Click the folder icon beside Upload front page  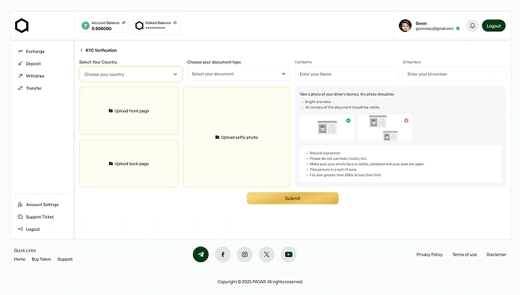(x=111, y=111)
